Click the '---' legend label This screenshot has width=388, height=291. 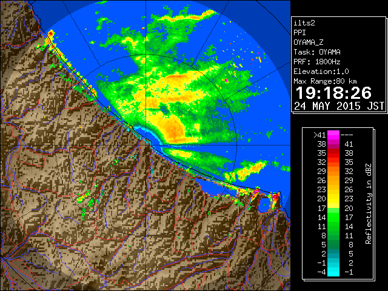tap(347, 135)
